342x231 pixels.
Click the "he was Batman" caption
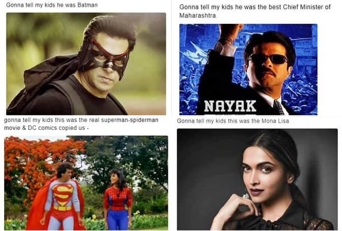coord(52,5)
